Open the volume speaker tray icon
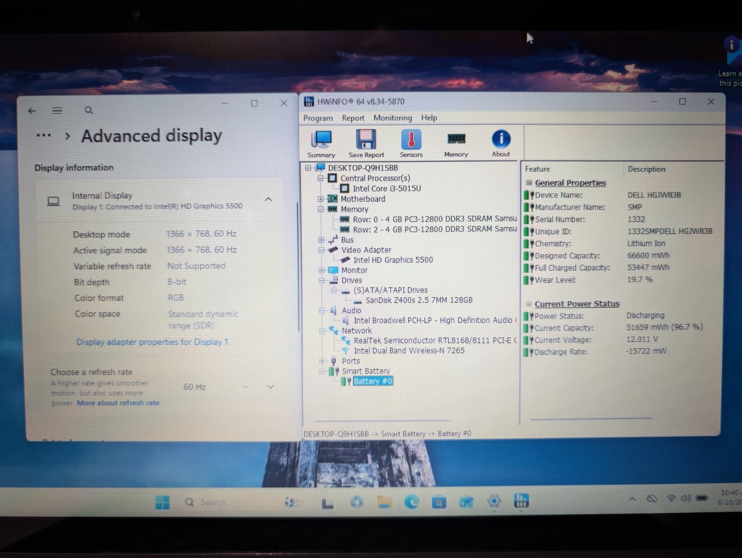The width and height of the screenshot is (742, 558). [x=686, y=498]
